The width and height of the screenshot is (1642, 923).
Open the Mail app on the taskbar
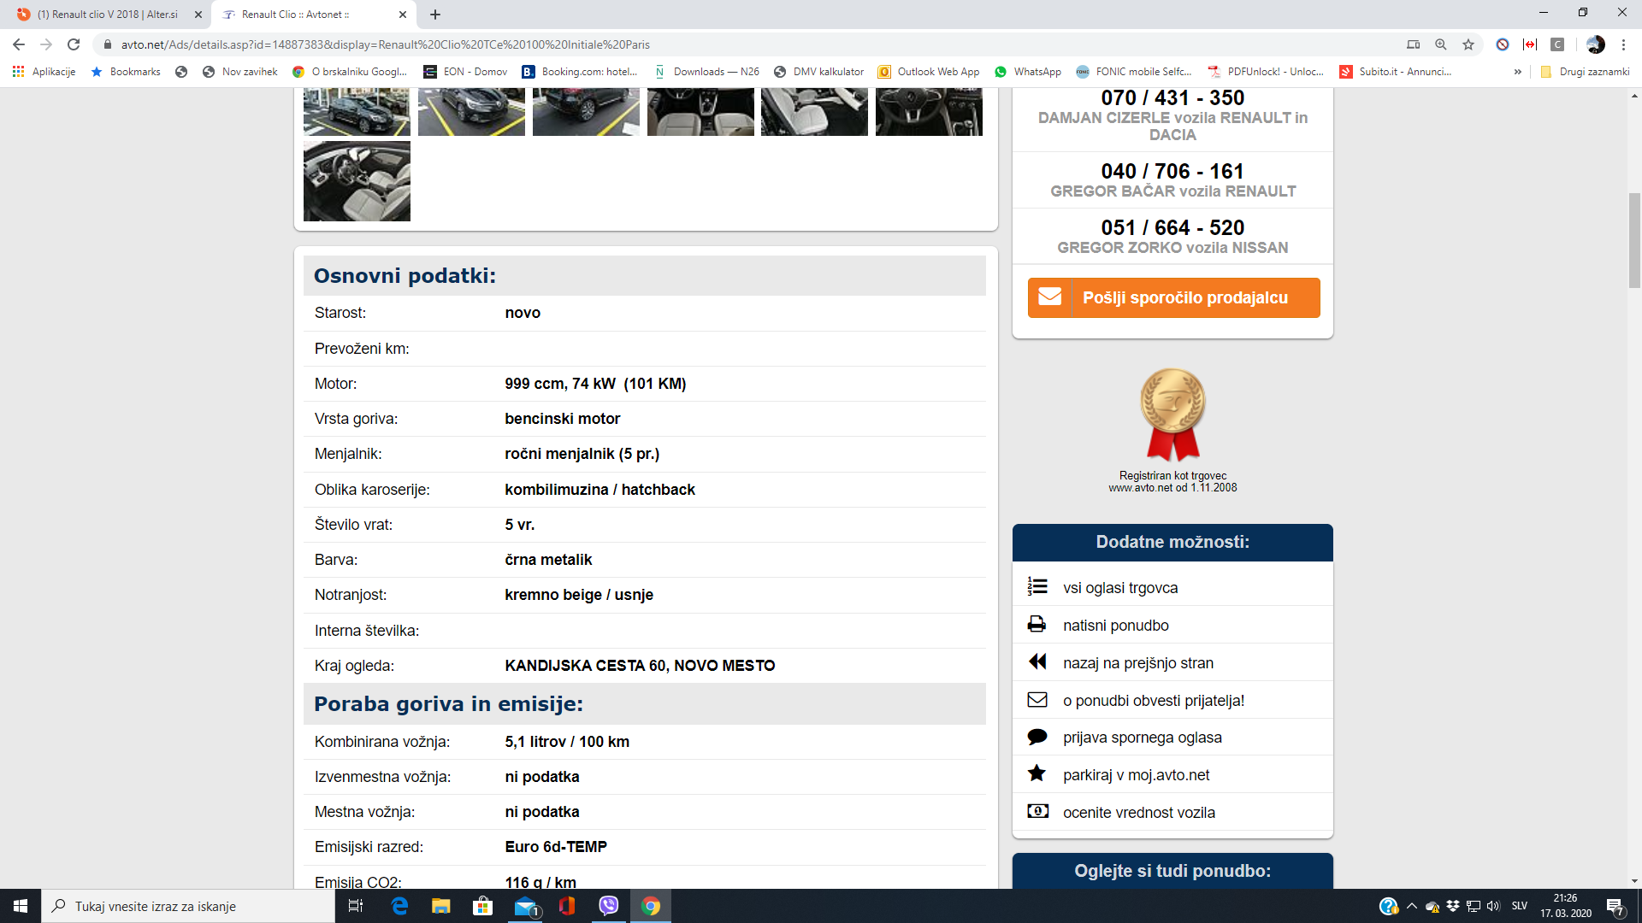tap(524, 906)
